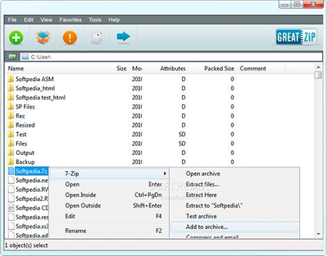Click the blue arrow Move icon
Screen dimensions: 327x256
[123, 37]
